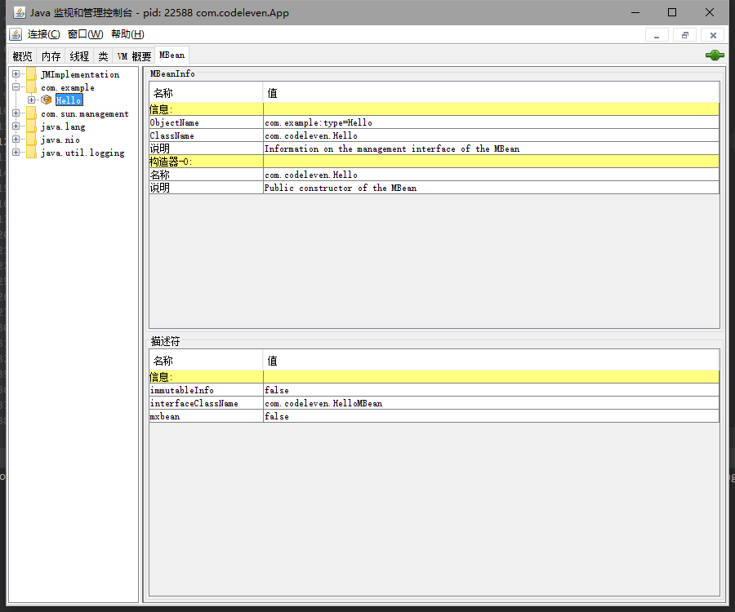Expand the JMImplementation tree node
The width and height of the screenshot is (735, 612).
click(x=16, y=74)
